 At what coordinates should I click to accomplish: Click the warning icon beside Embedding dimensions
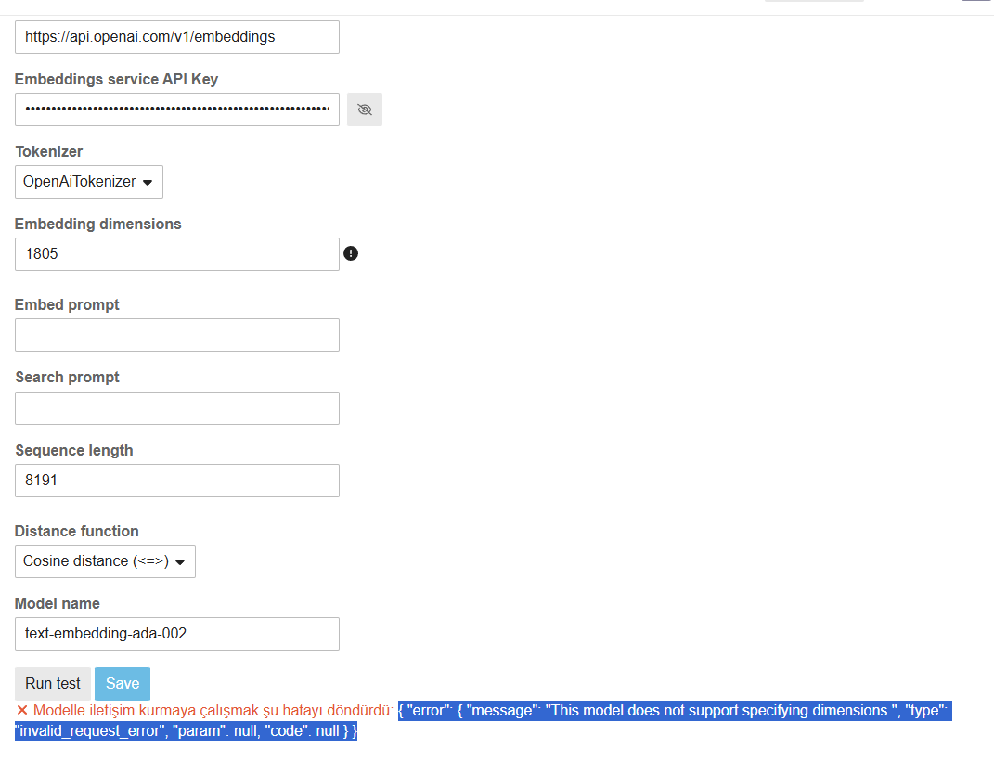click(351, 253)
